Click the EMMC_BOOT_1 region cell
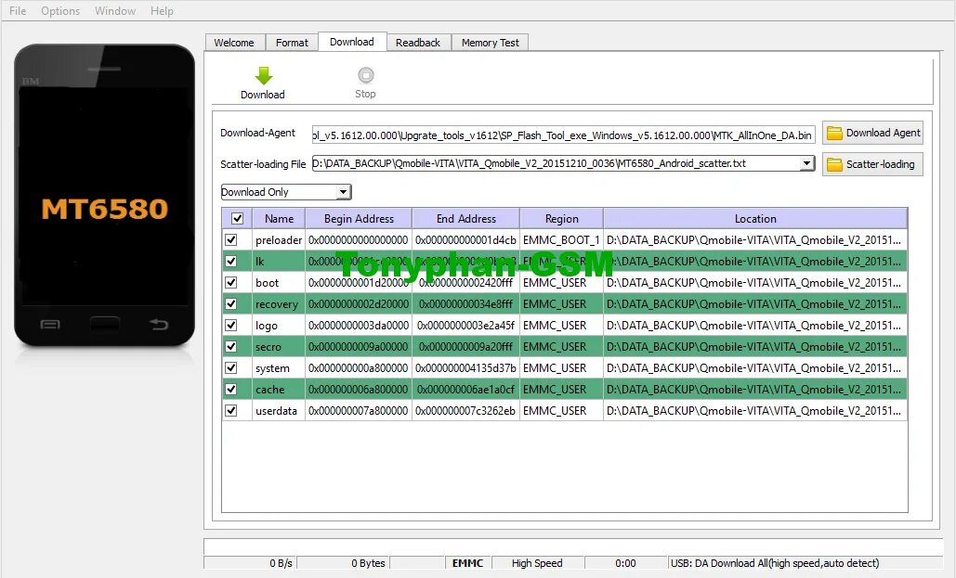 [x=561, y=240]
